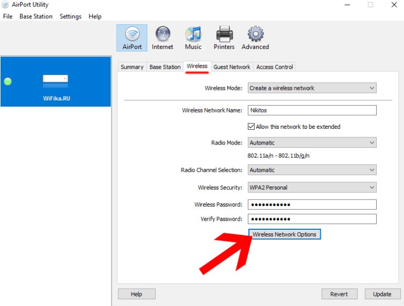Minimize the AirPort Utility window

[x=347, y=5]
